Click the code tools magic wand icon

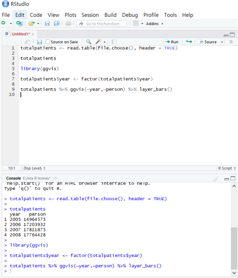pyautogui.click(x=98, y=42)
